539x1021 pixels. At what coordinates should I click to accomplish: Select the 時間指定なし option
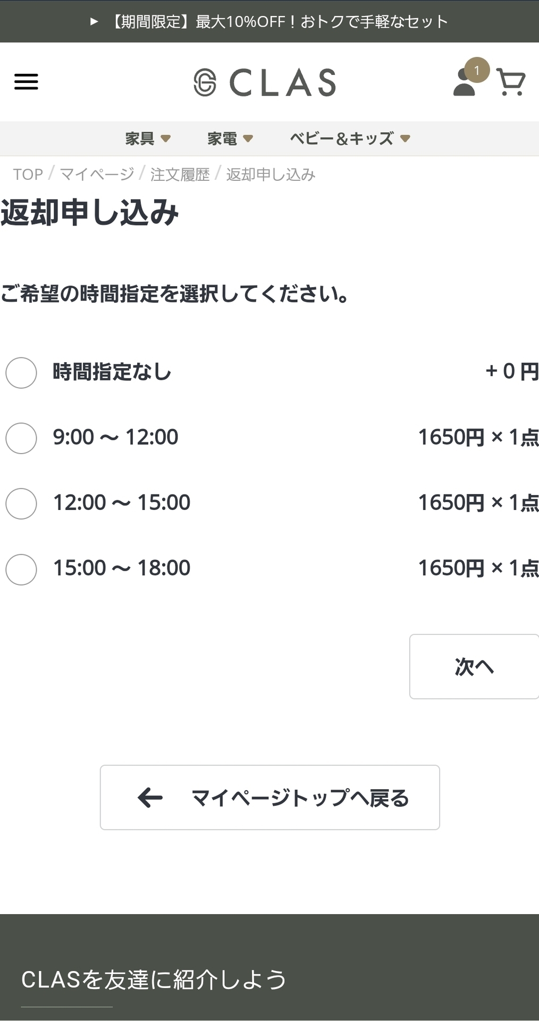click(x=21, y=372)
